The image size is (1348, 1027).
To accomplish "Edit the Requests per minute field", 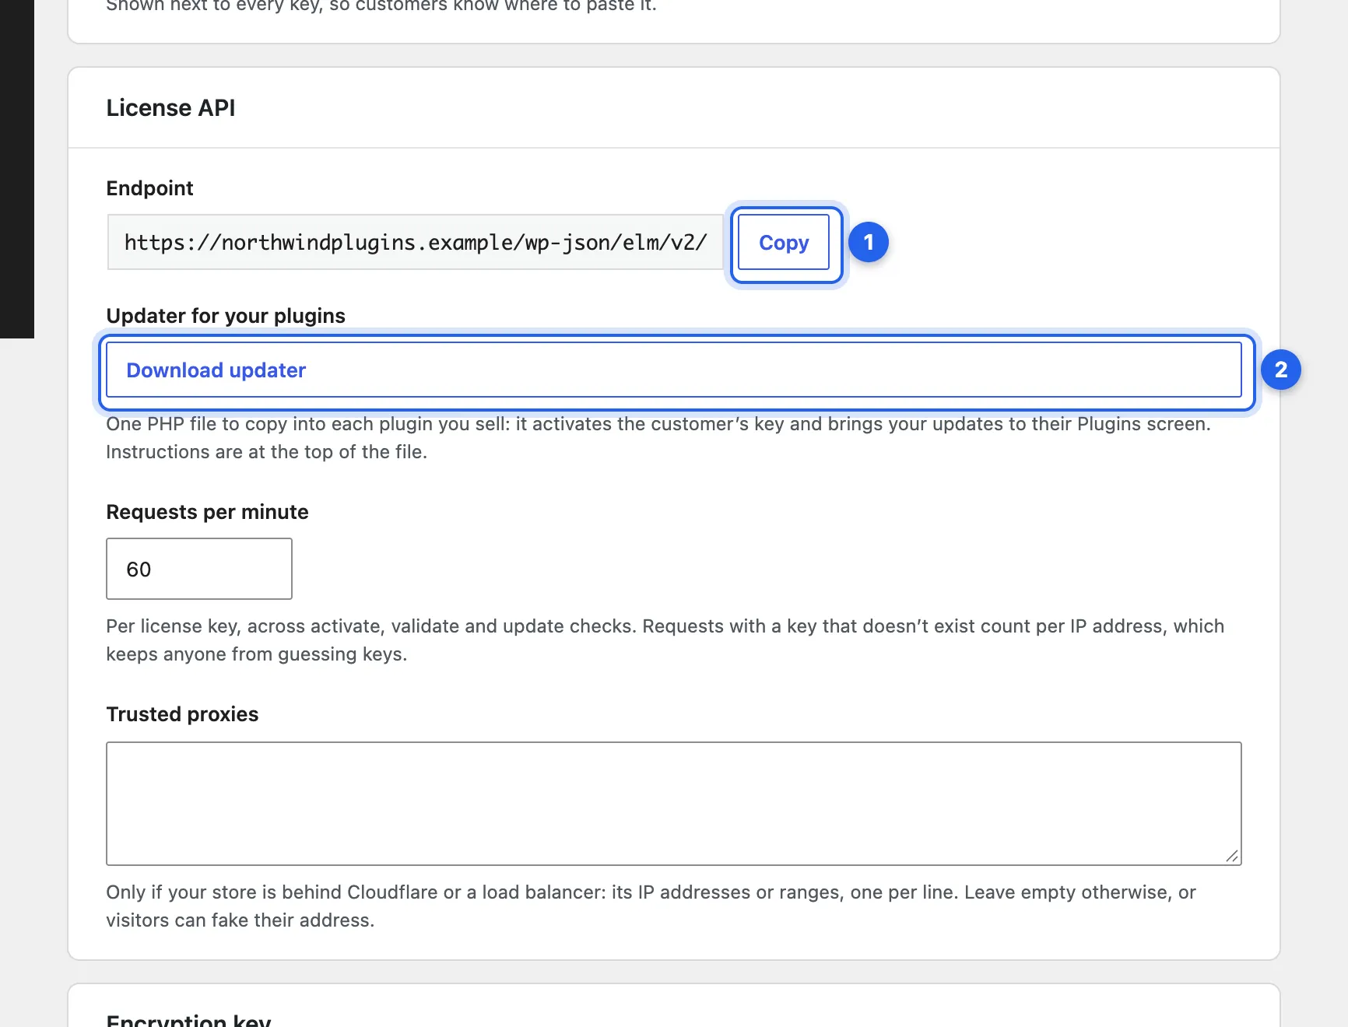I will pos(199,569).
